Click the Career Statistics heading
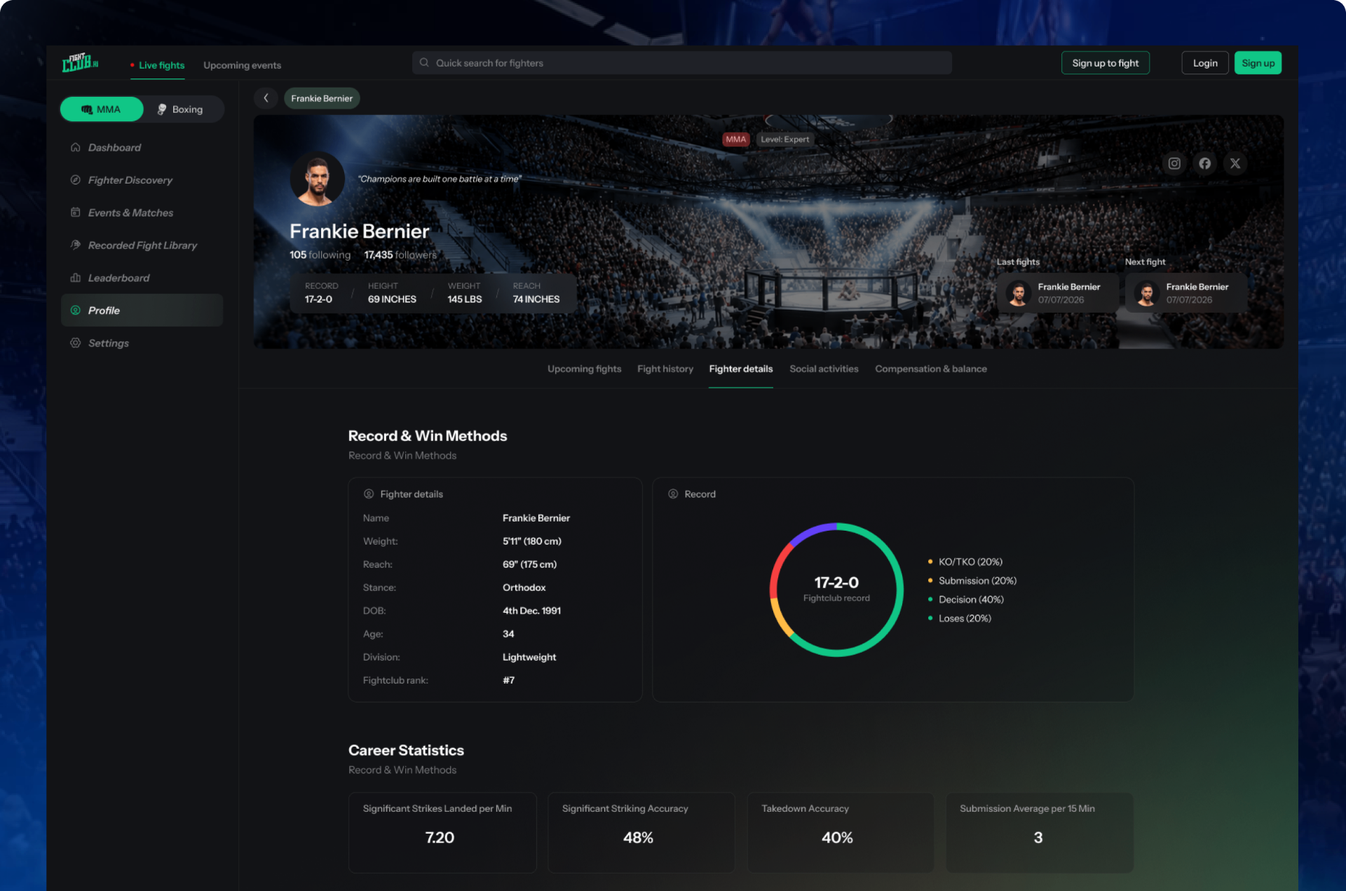The image size is (1346, 891). 406,750
